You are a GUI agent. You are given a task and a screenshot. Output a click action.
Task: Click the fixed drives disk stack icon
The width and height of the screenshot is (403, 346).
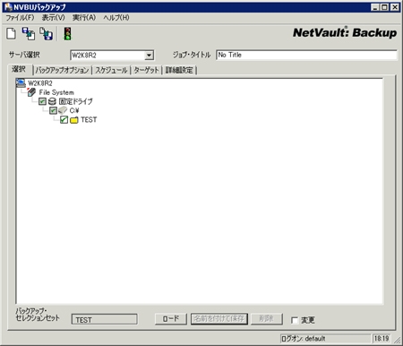coord(52,101)
